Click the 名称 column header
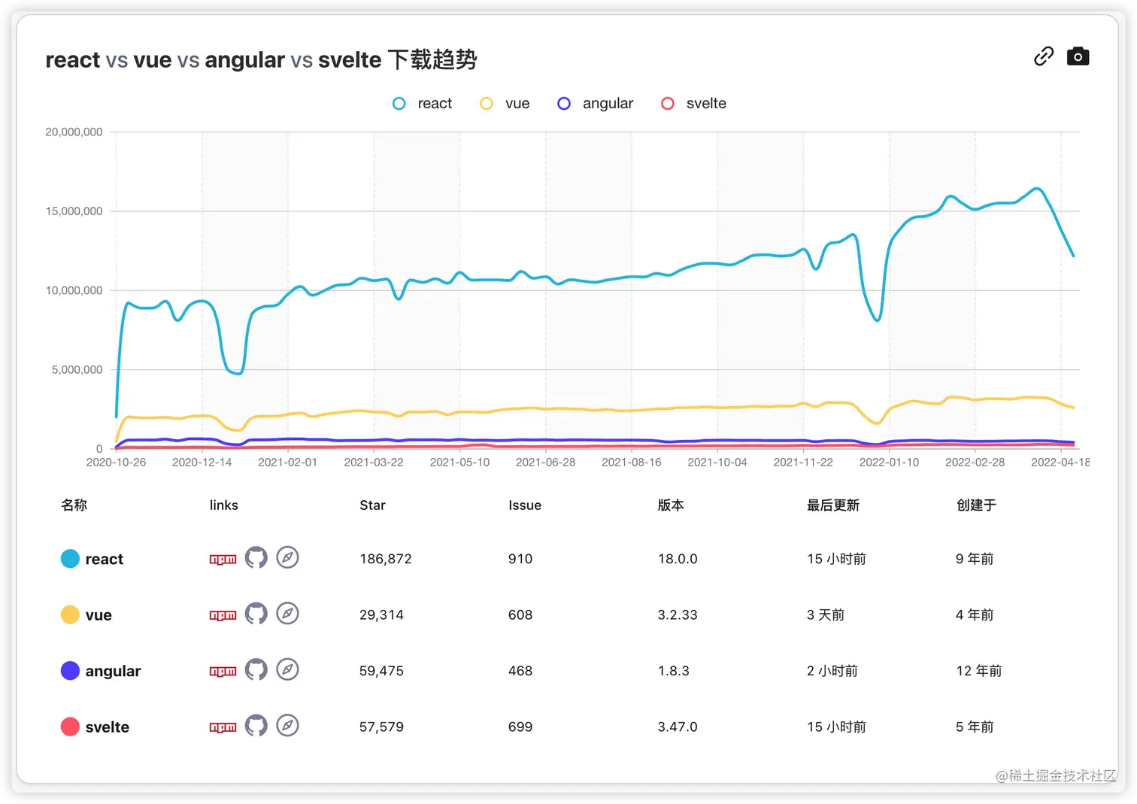This screenshot has height=804, width=1137. coord(74,505)
